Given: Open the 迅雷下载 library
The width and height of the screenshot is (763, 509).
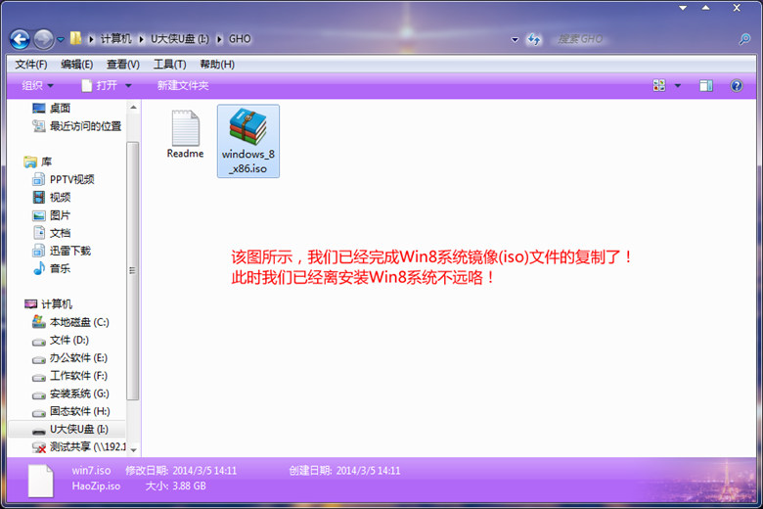Looking at the screenshot, I should [x=62, y=251].
